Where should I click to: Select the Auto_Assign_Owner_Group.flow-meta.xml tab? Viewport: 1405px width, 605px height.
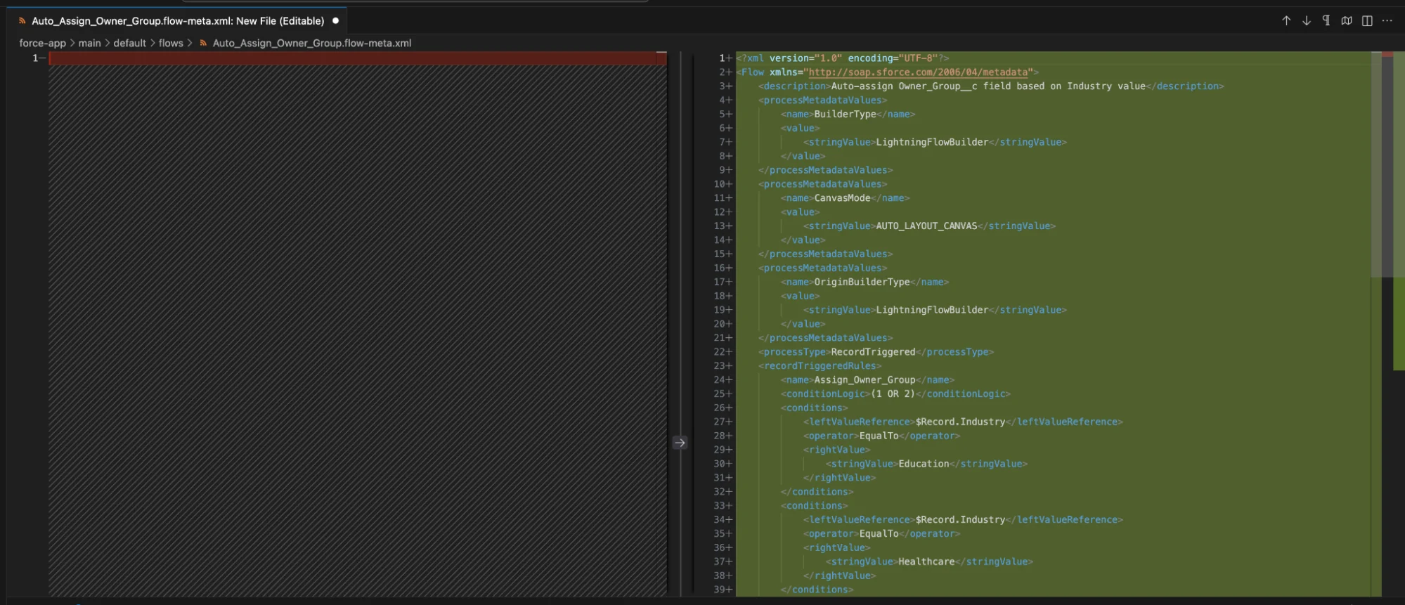pos(177,21)
